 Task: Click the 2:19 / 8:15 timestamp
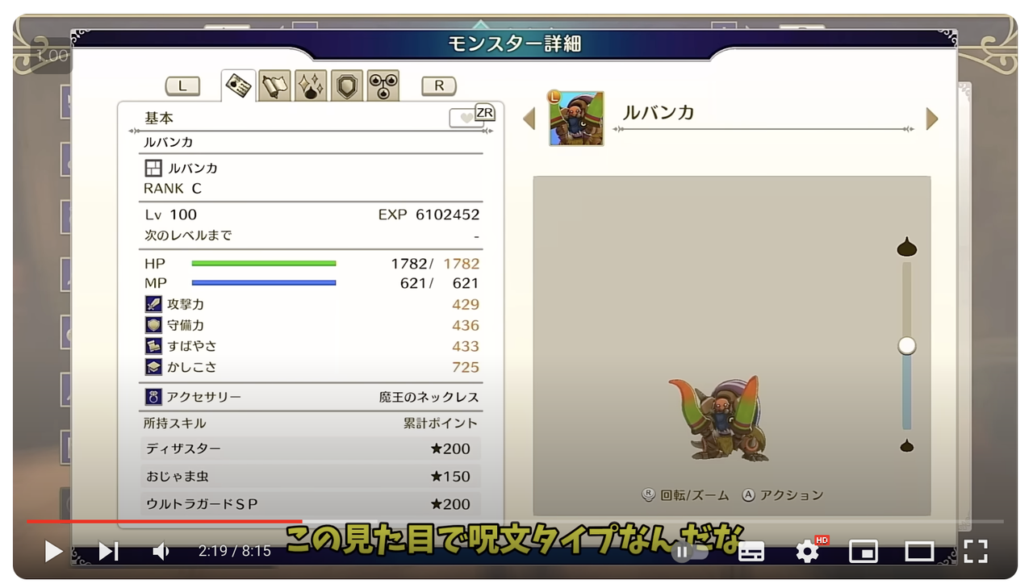[235, 552]
